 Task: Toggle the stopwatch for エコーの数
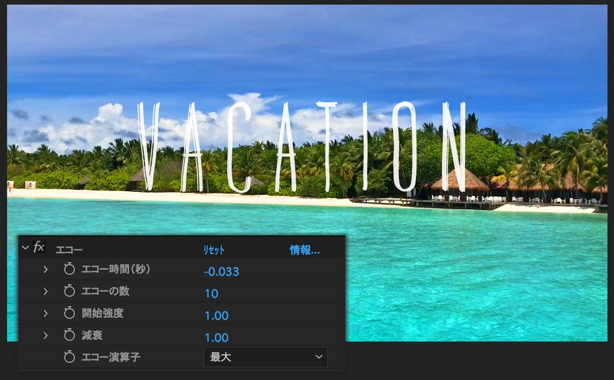coord(70,291)
